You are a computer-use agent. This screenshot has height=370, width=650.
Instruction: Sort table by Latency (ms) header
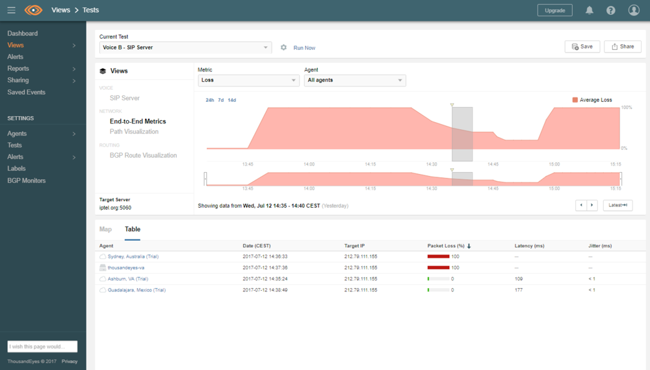(x=529, y=246)
